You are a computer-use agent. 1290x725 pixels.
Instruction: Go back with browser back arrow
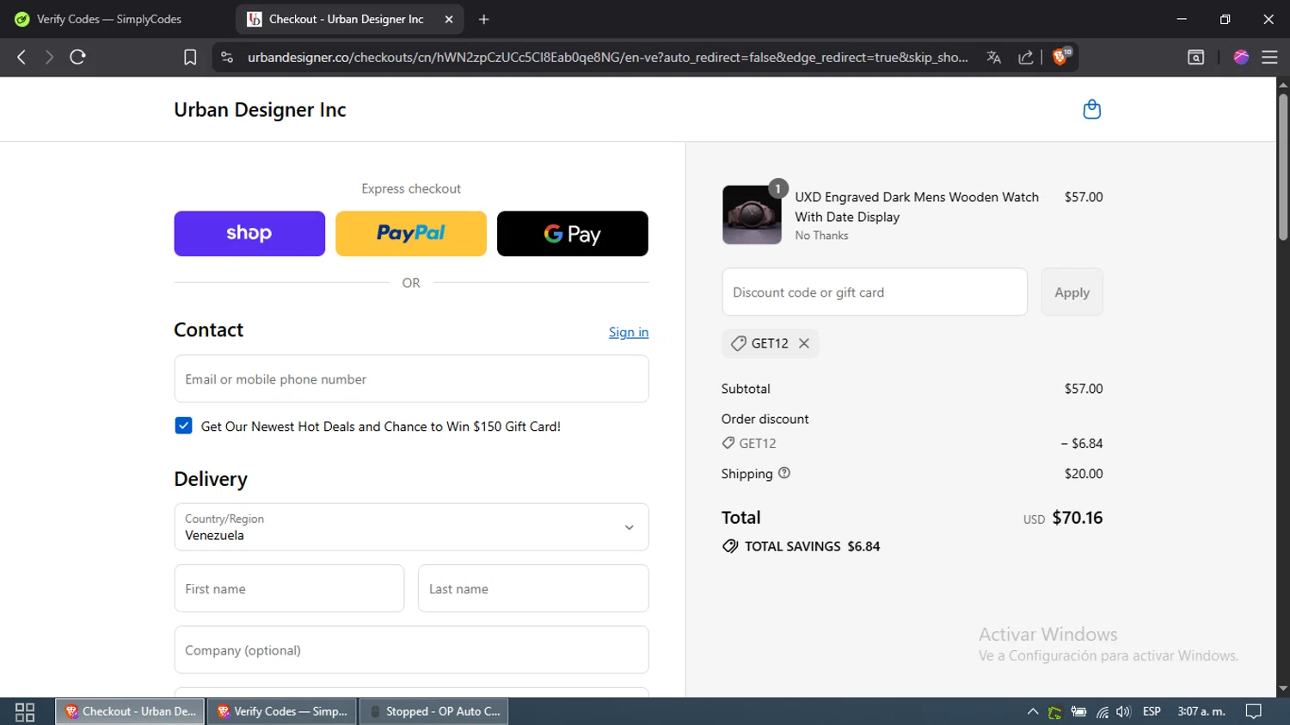[x=21, y=57]
